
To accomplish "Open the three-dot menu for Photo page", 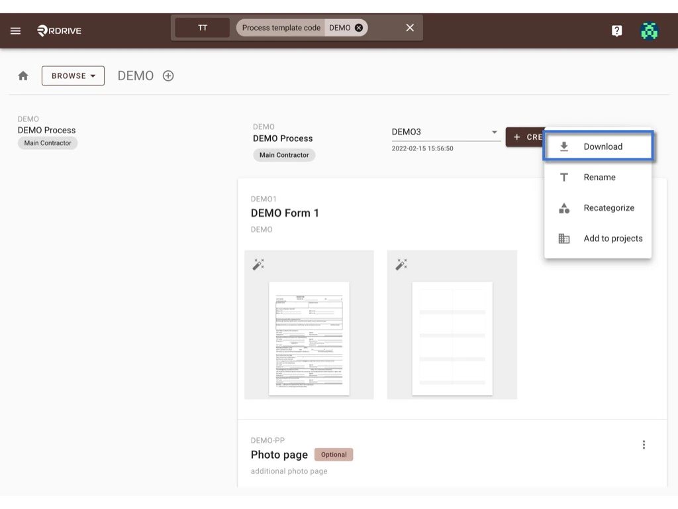I will pyautogui.click(x=644, y=444).
